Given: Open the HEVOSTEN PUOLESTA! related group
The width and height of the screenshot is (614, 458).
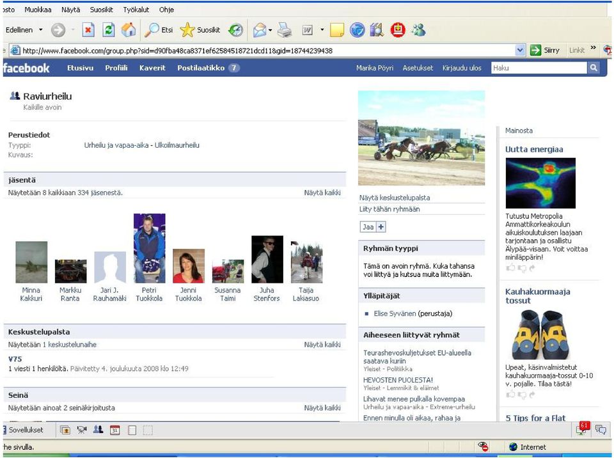Looking at the screenshot, I should [x=398, y=380].
